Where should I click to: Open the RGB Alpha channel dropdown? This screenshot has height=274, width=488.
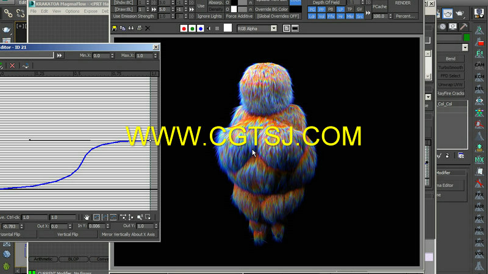click(x=273, y=29)
